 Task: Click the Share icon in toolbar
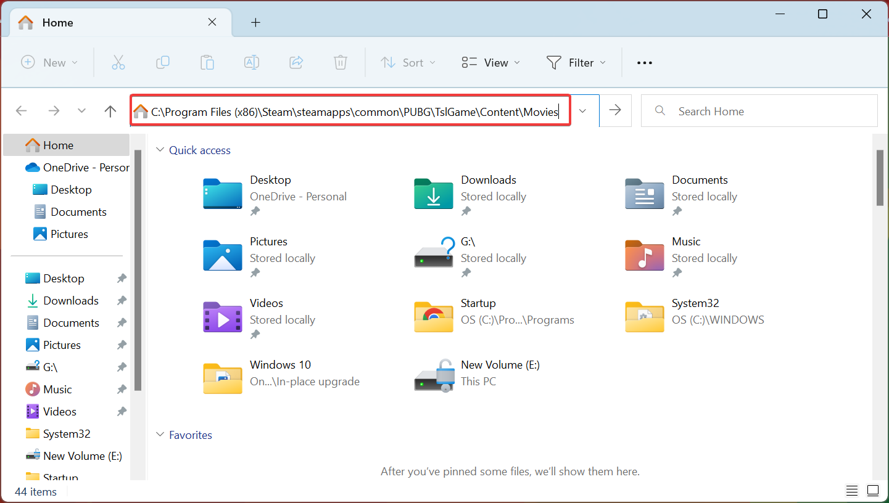[x=296, y=62]
